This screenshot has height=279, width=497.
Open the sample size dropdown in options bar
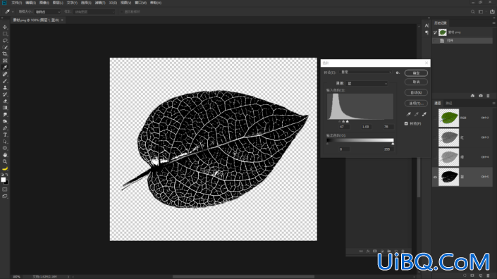coord(47,12)
